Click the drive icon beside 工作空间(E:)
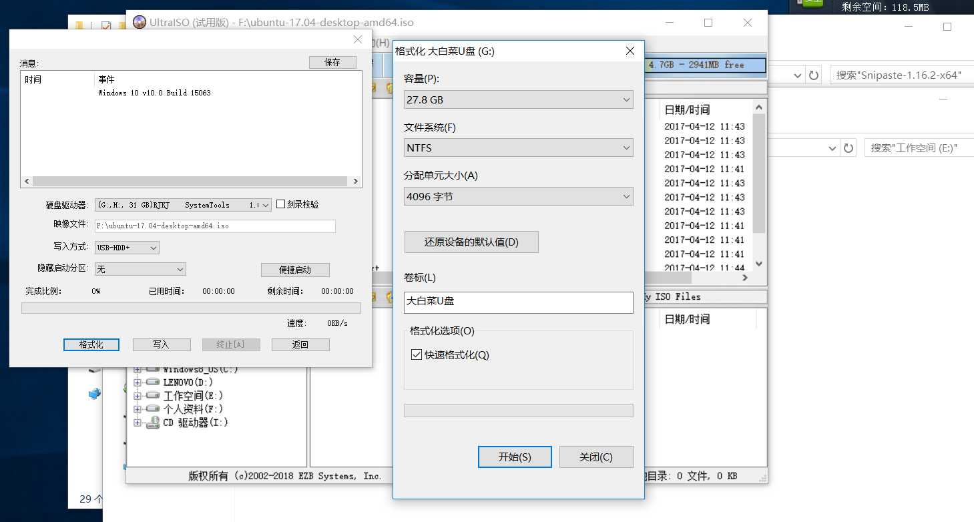This screenshot has width=974, height=522. (152, 395)
